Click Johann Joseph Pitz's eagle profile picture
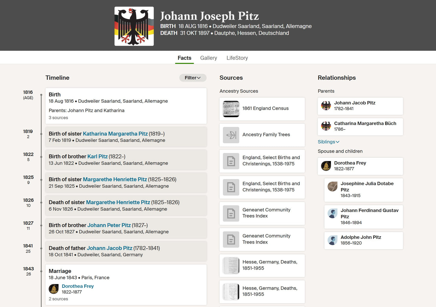Screen dimensions: 436x307 click(x=134, y=26)
